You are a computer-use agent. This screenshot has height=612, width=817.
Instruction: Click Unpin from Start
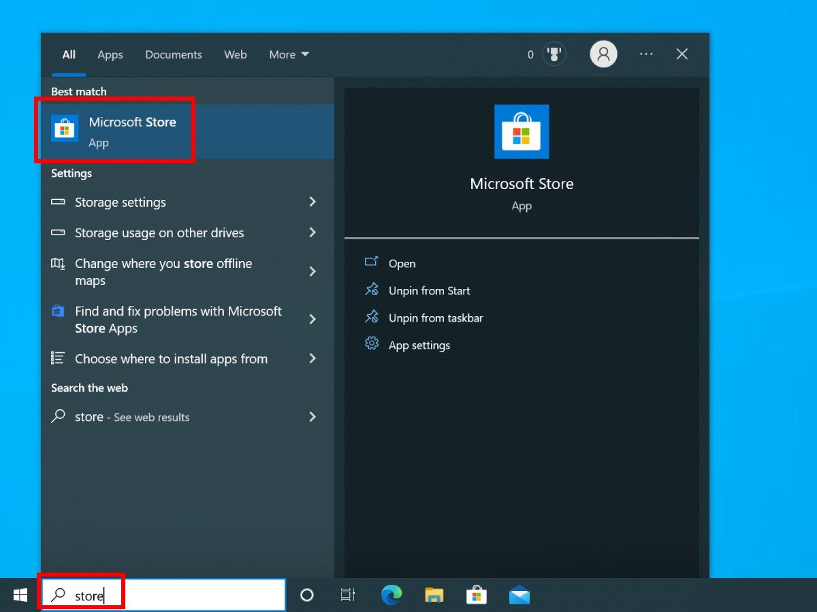430,290
